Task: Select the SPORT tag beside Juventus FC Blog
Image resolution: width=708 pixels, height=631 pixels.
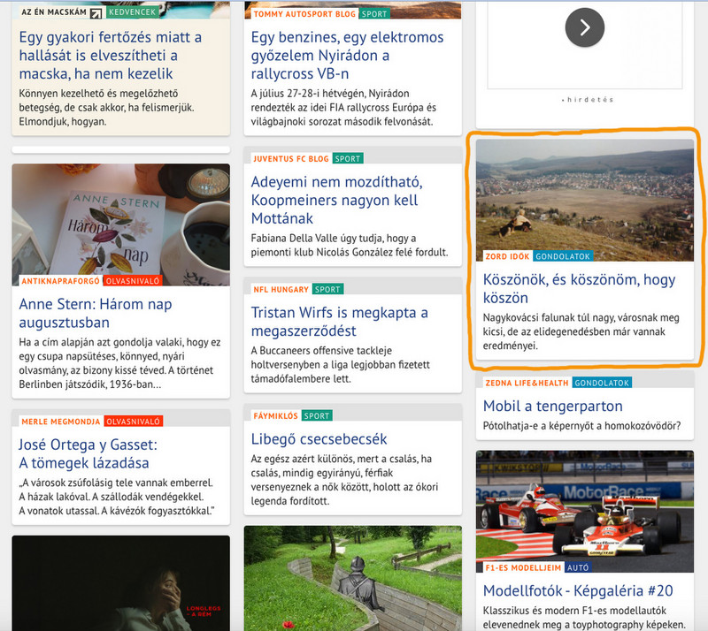Action: pyautogui.click(x=348, y=159)
